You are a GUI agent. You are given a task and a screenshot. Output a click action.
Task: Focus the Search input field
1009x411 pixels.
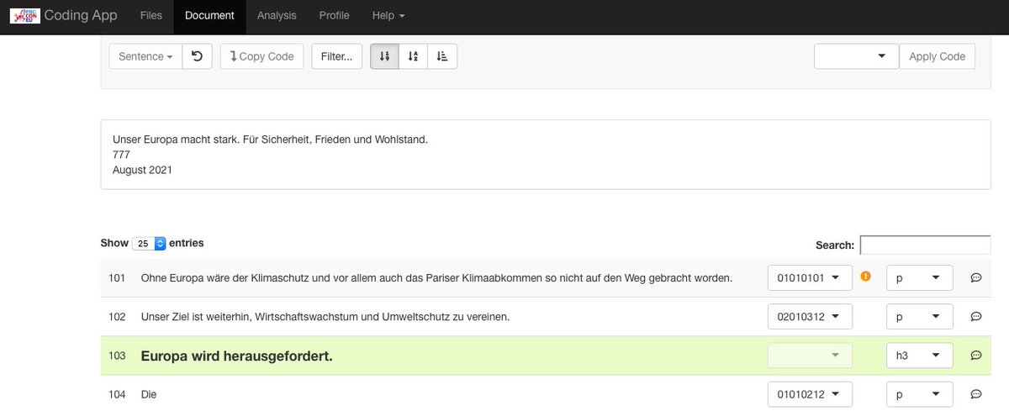925,245
